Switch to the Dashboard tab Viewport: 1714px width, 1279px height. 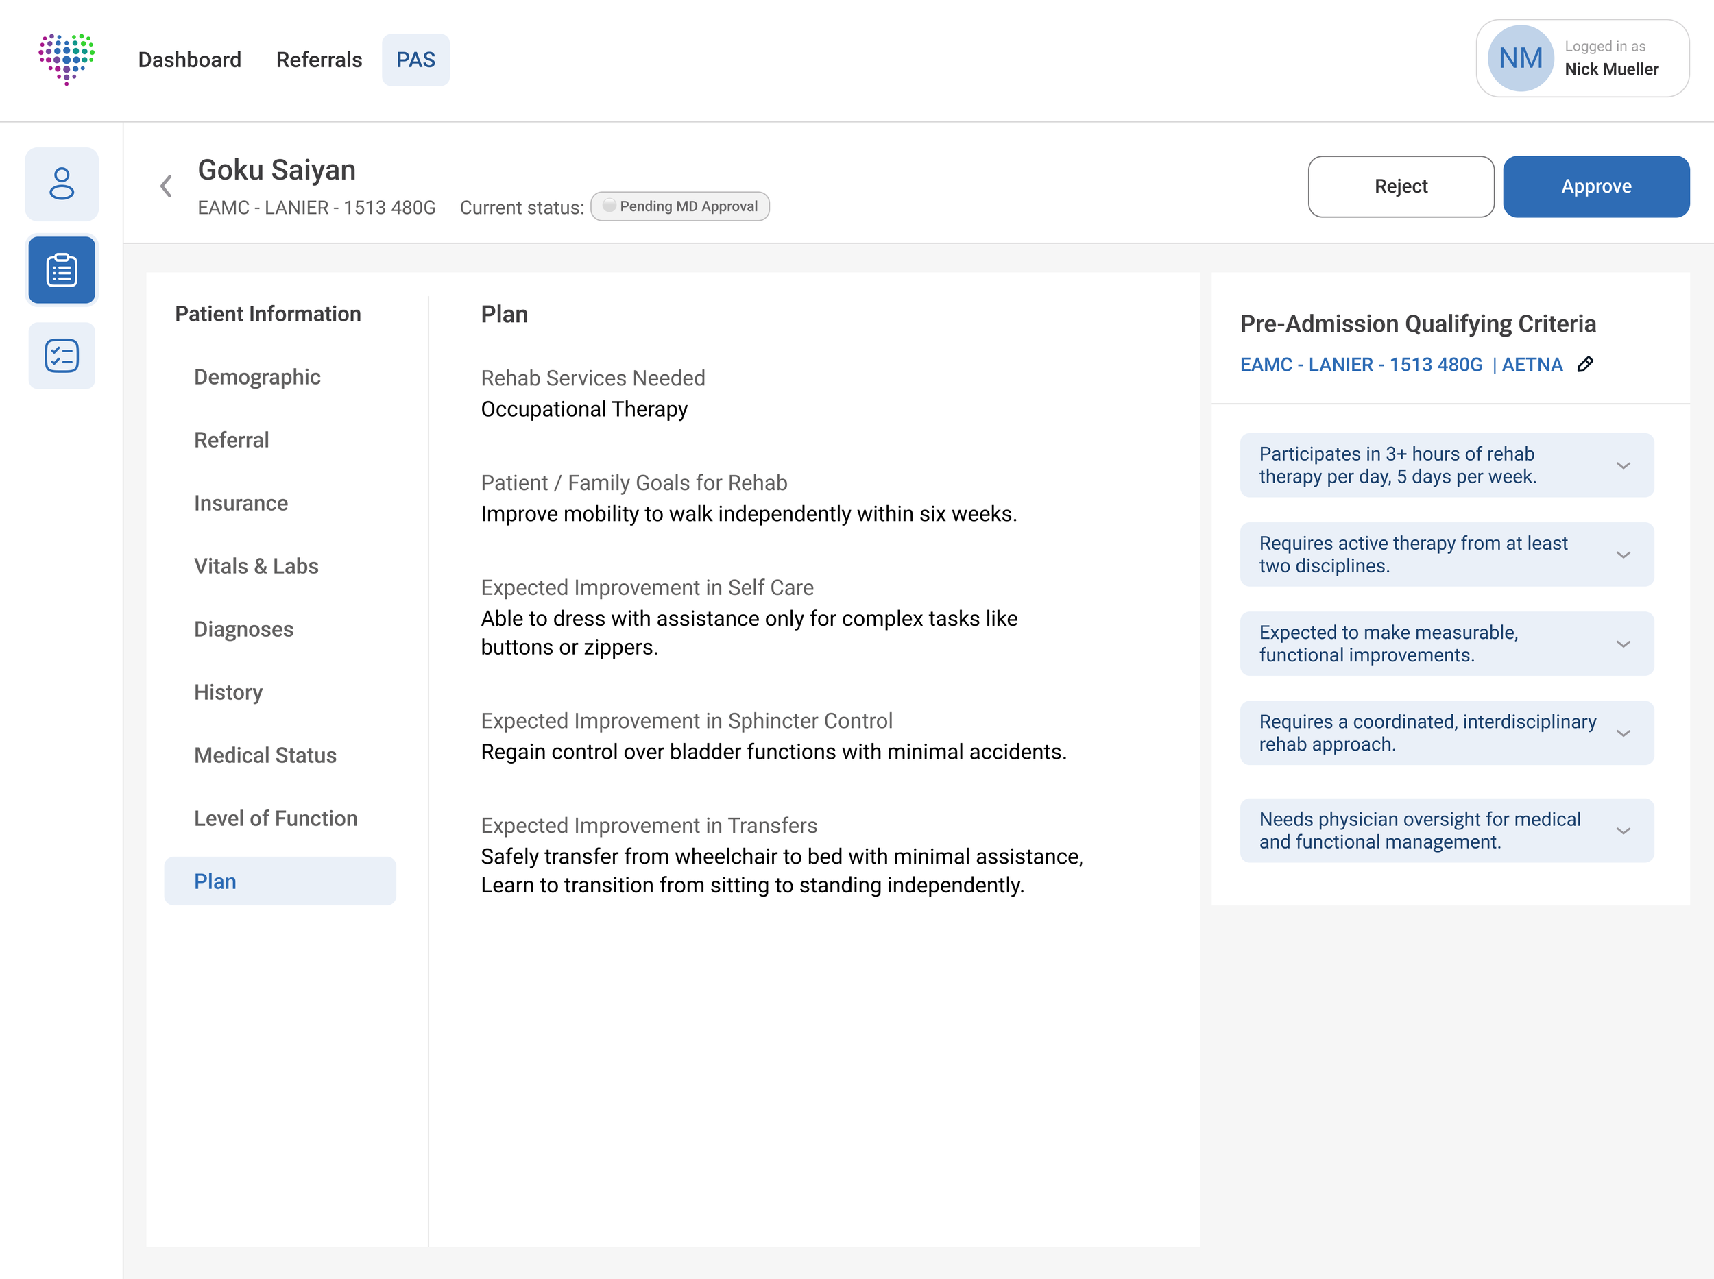190,60
